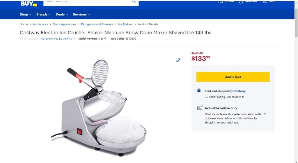This screenshot has width=298, height=163.
Task: Open the Services menu
Action: (x=81, y=15)
